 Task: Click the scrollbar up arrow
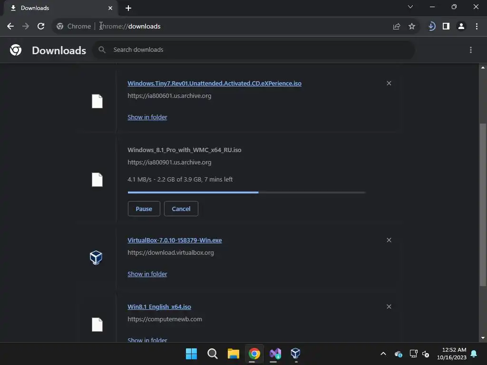483,67
